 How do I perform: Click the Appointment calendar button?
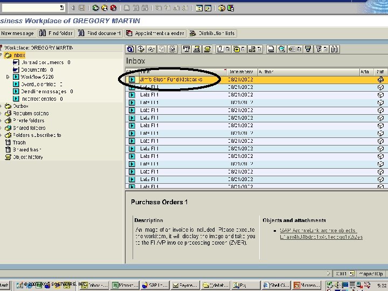[155, 33]
